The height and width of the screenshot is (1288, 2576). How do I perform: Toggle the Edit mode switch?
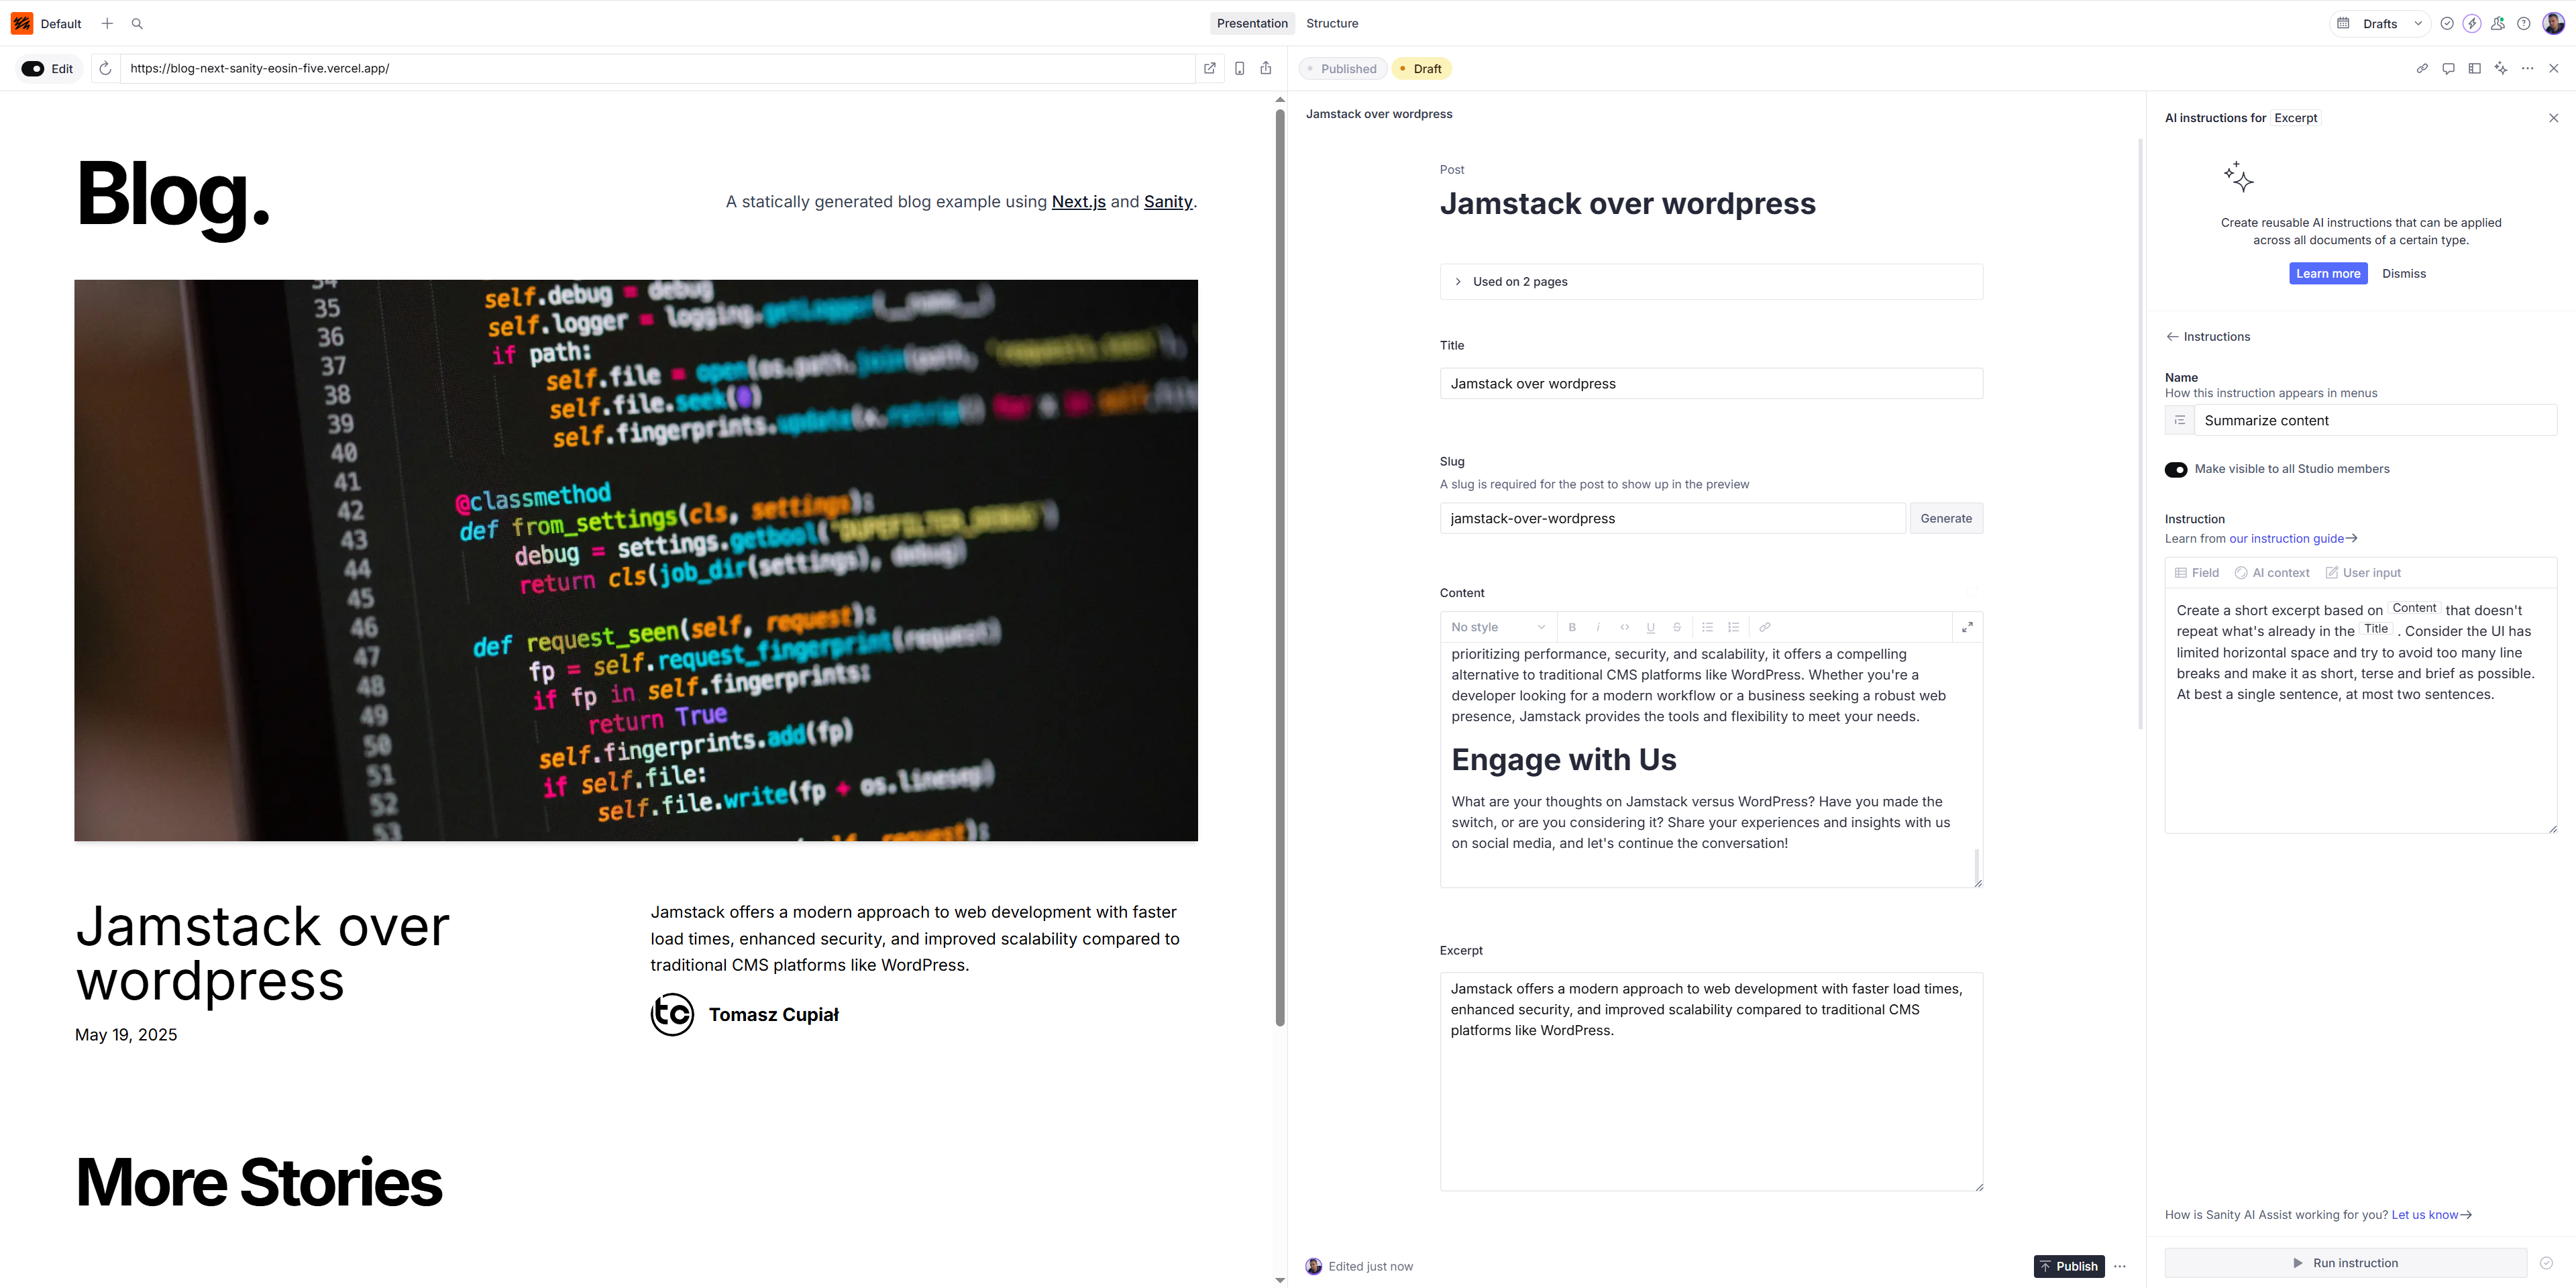coord(33,69)
